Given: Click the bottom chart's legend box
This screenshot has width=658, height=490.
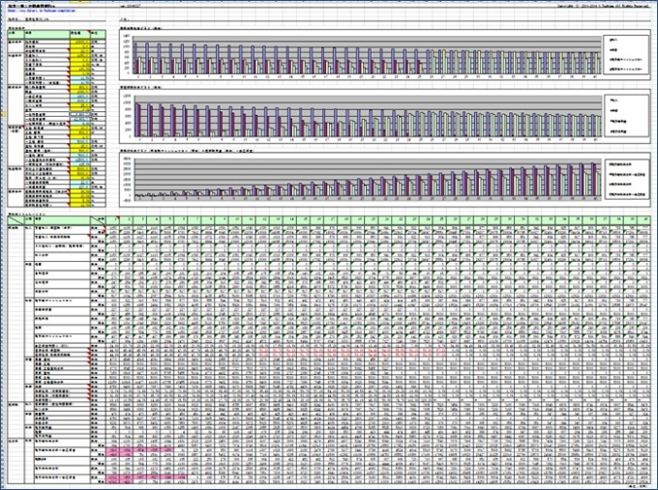Looking at the screenshot, I should pos(626,179).
